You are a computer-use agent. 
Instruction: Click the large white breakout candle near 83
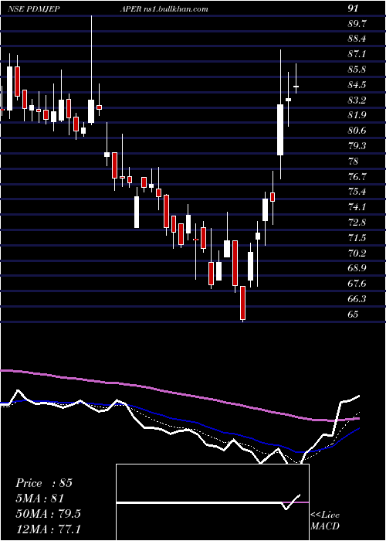(280, 130)
